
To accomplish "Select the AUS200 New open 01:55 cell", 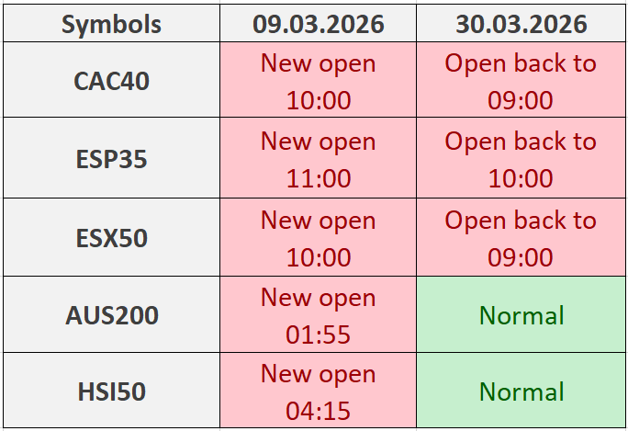I will pos(318,315).
